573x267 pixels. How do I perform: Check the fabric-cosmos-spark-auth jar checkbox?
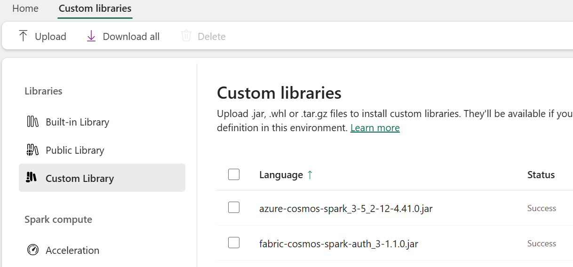click(x=234, y=243)
